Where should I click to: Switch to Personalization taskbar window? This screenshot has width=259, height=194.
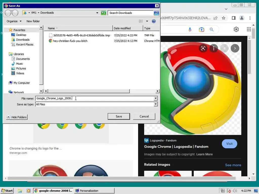tap(94, 191)
